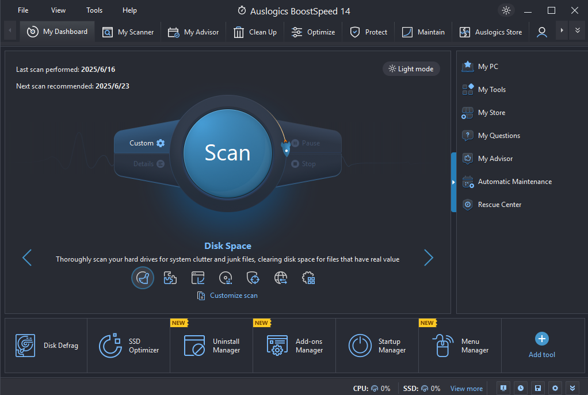Launch Menu Manager tool
588x395 pixels.
tap(460, 346)
